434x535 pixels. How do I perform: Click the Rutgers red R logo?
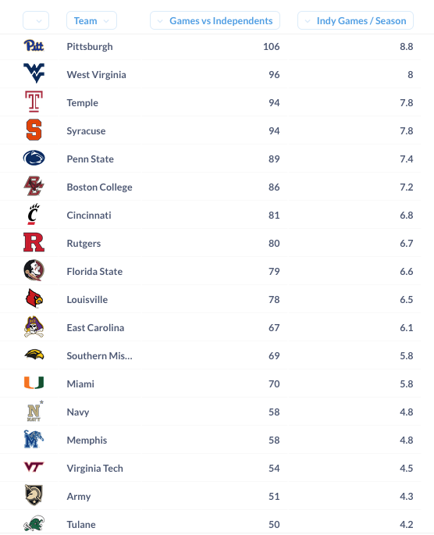34,242
